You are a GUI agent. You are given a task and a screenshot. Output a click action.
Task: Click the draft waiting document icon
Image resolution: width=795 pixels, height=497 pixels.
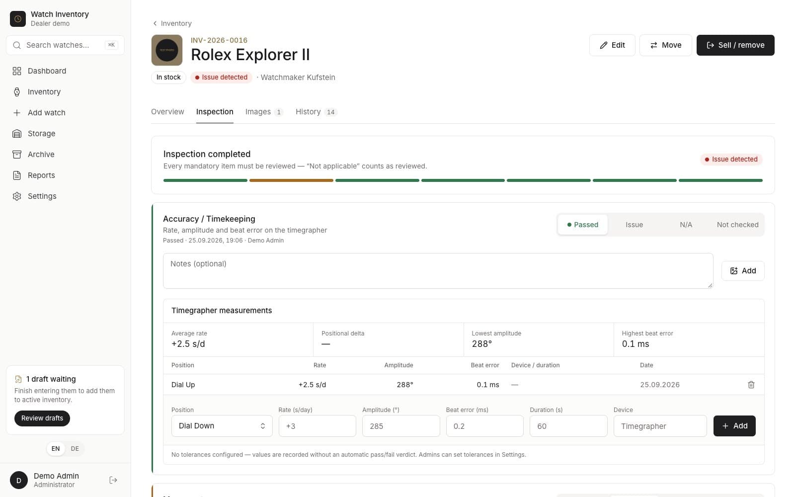(x=18, y=379)
